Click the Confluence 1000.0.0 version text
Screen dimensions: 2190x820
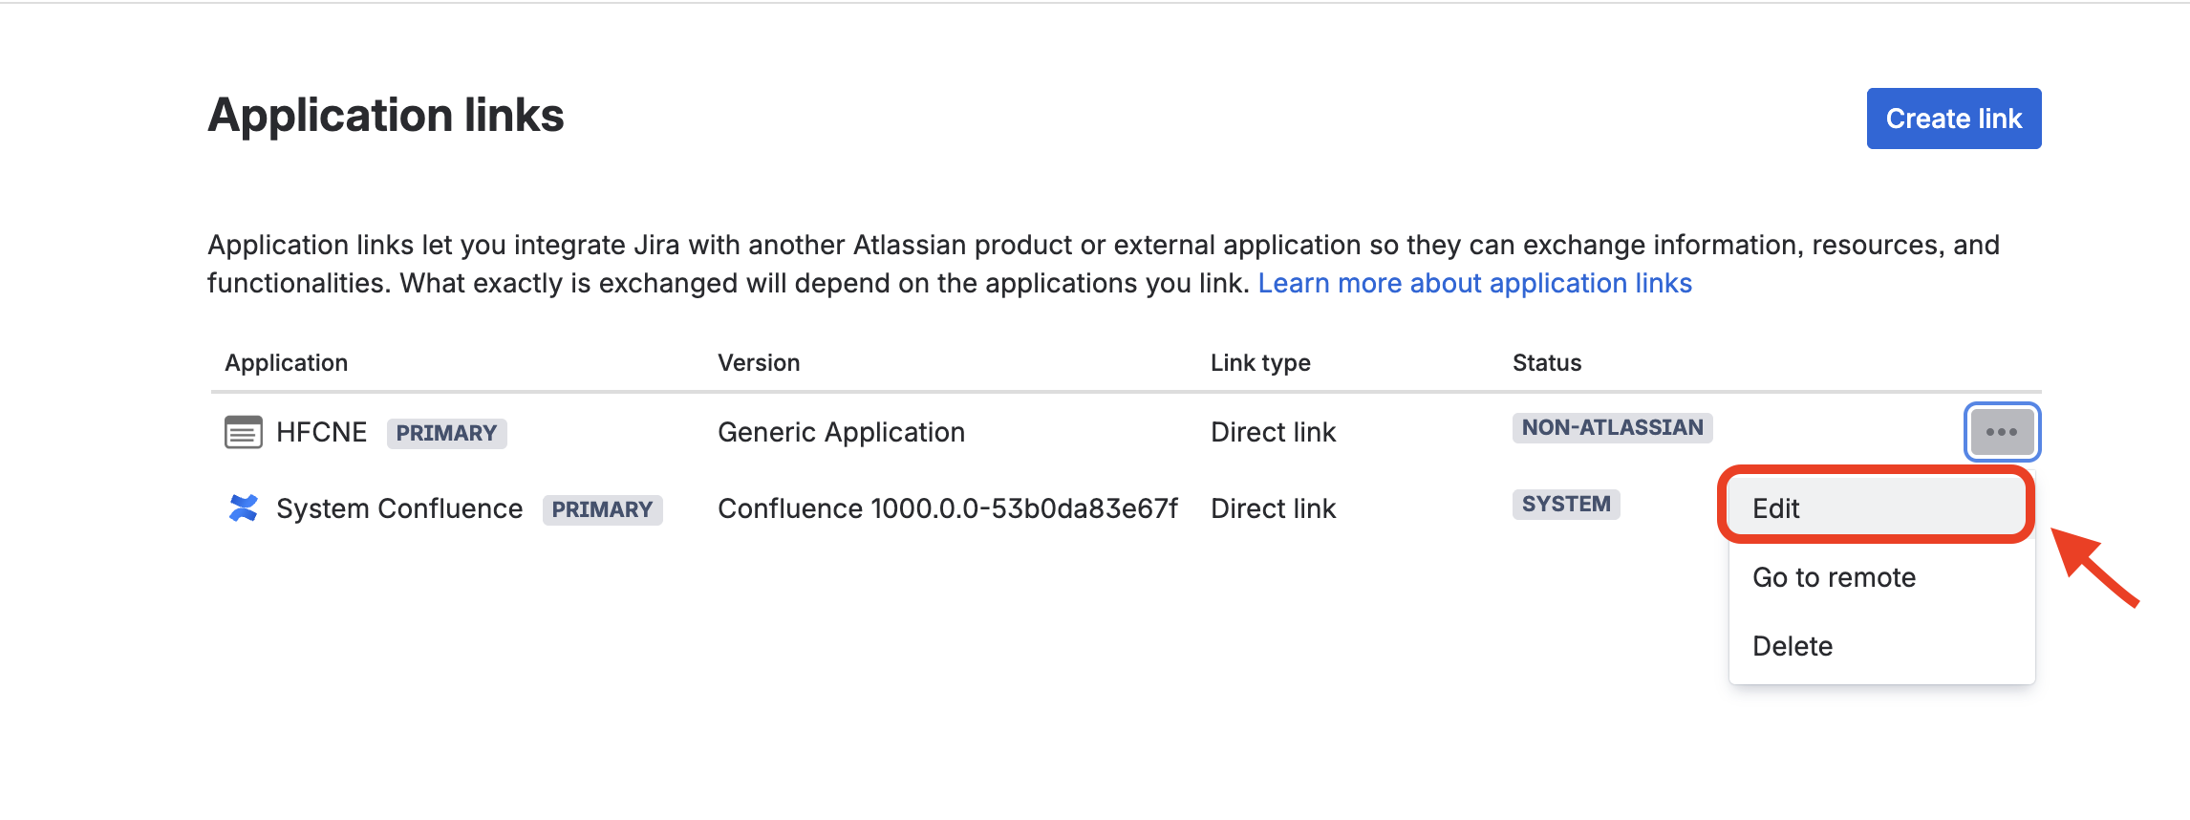[x=947, y=508]
